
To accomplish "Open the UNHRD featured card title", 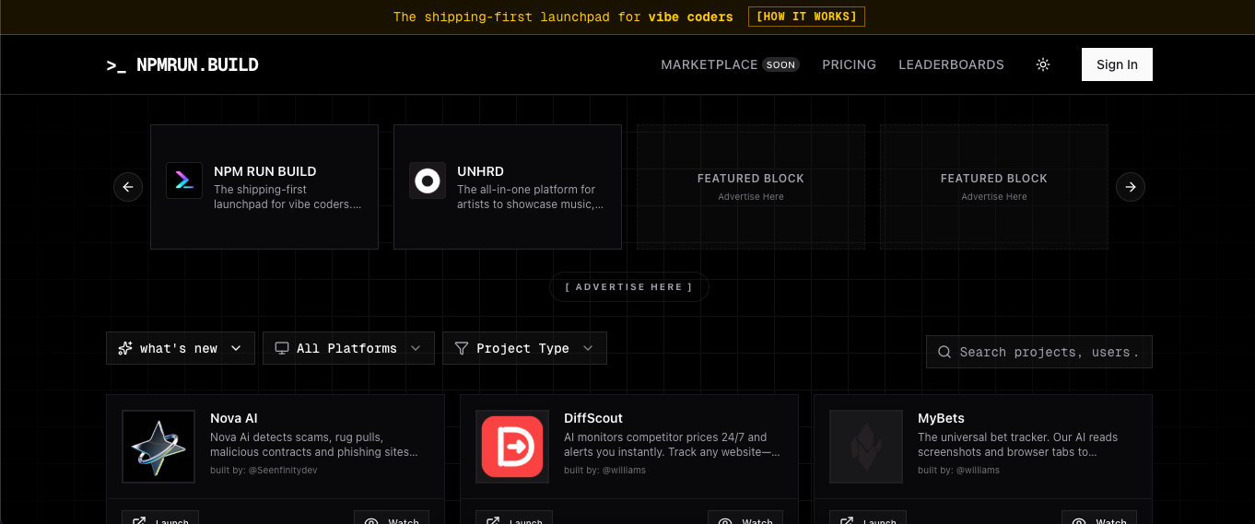I will [x=480, y=171].
